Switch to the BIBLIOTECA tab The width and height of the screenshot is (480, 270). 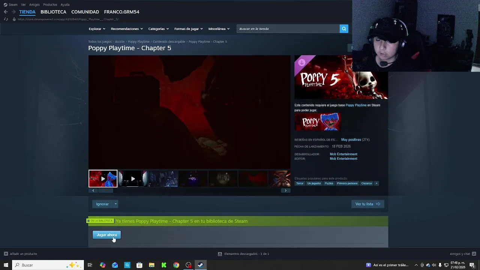click(53, 12)
